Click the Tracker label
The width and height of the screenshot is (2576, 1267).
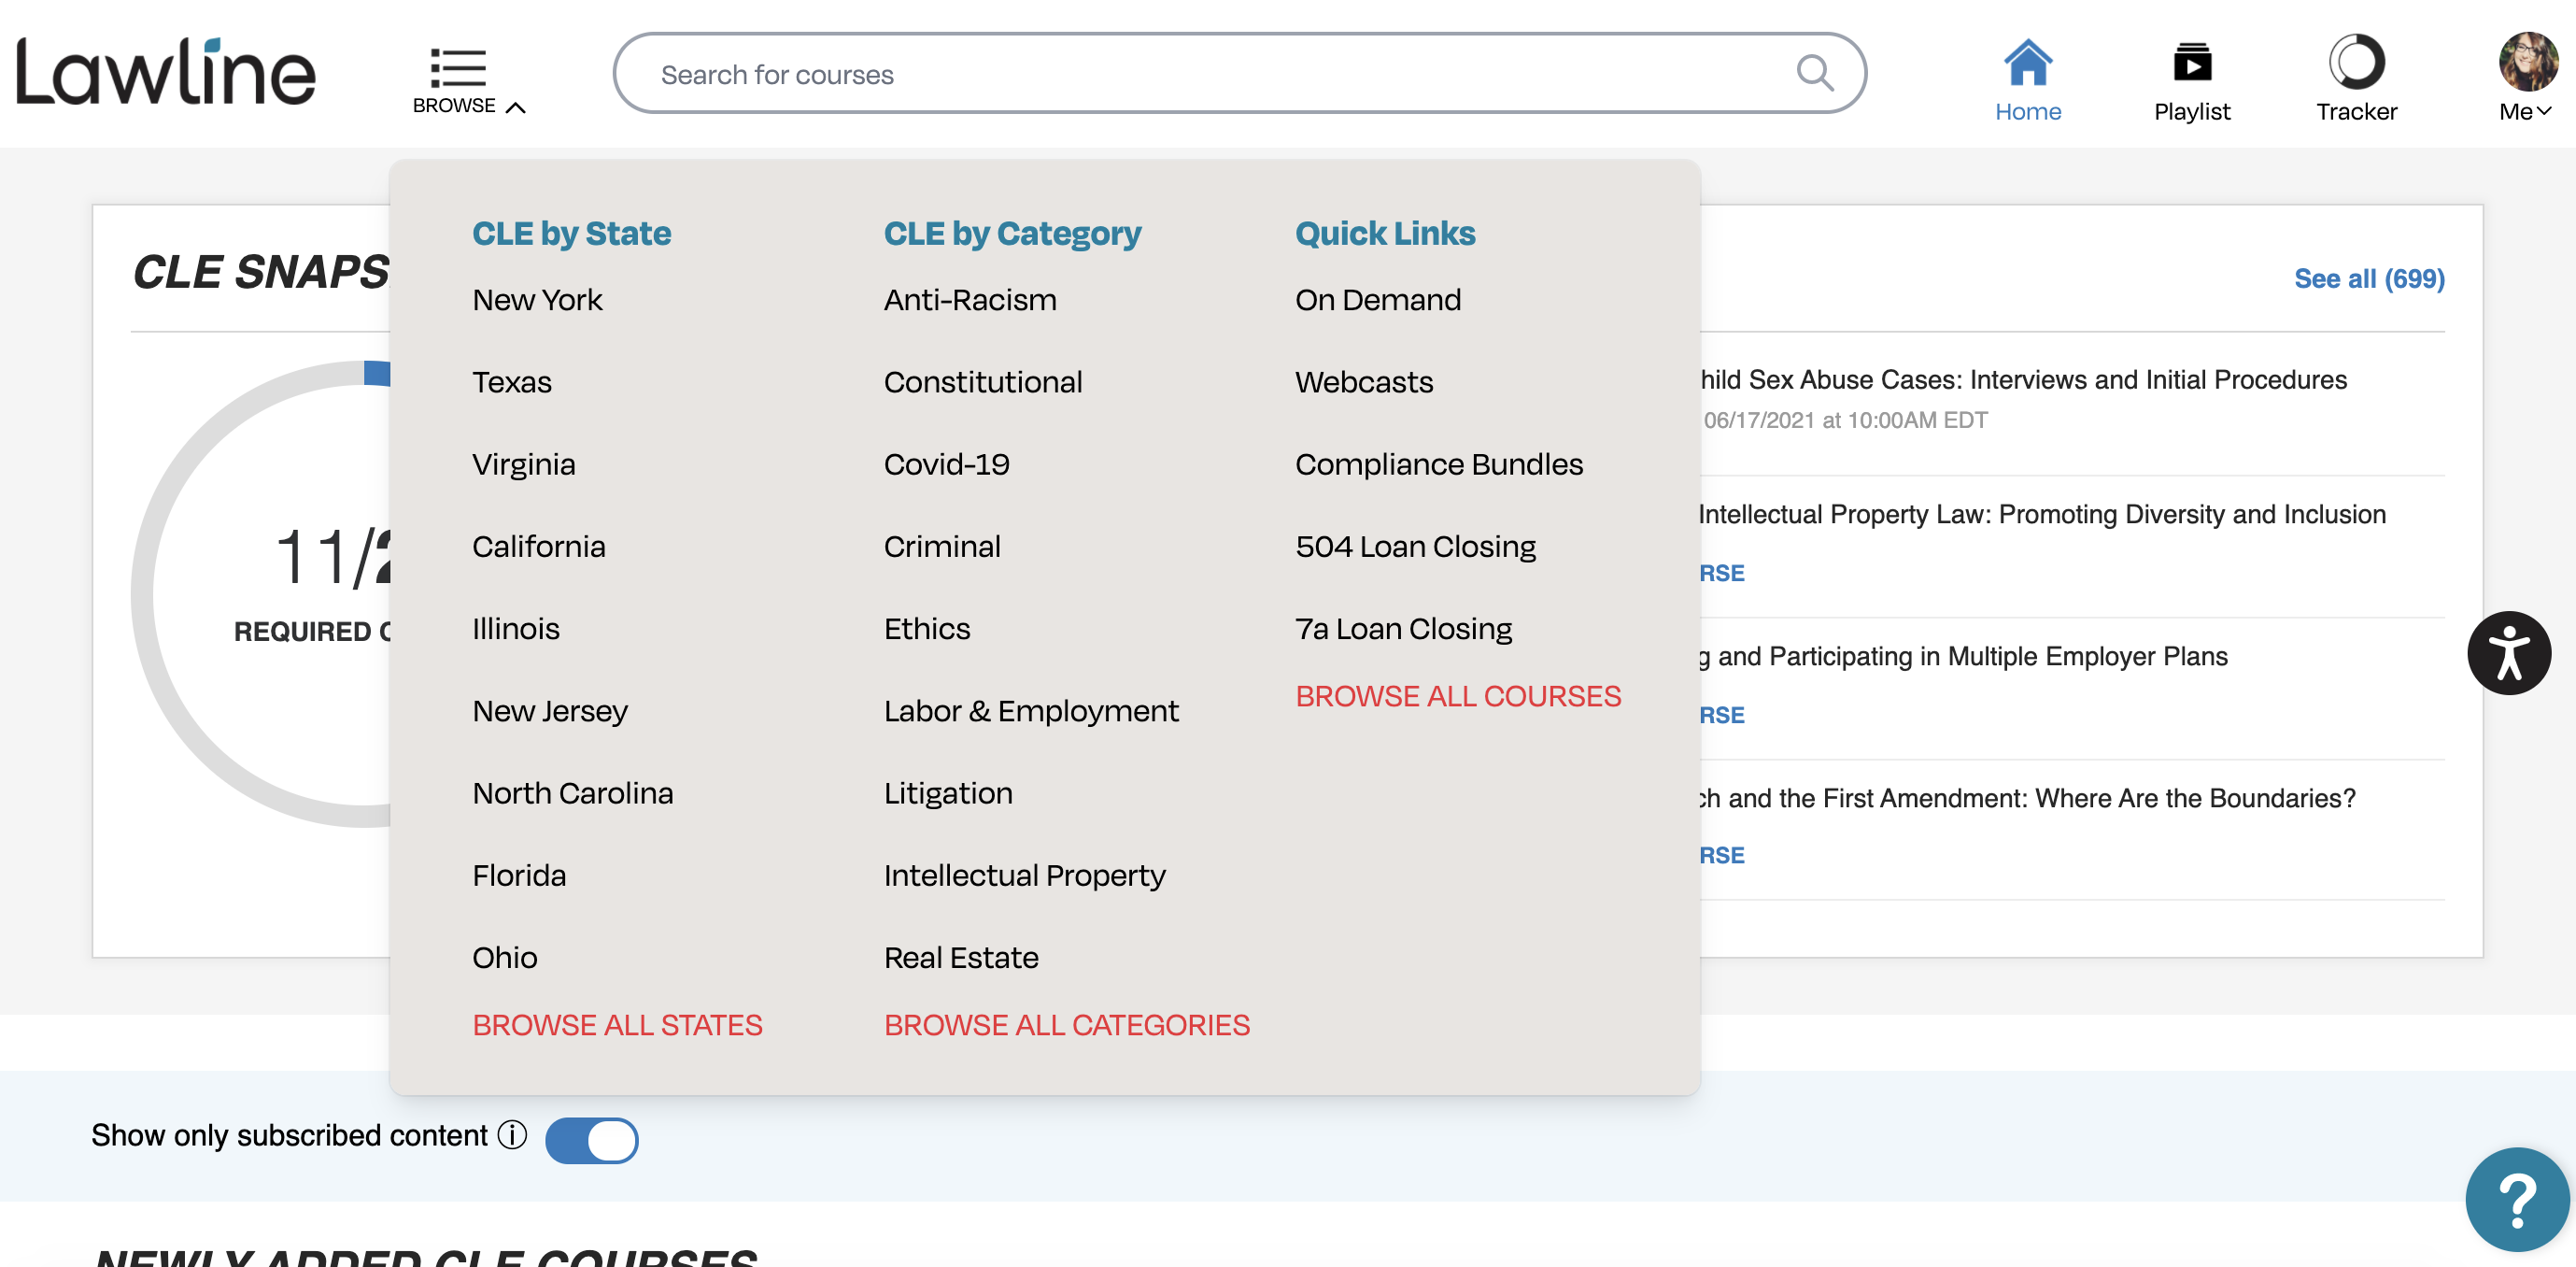tap(2356, 111)
